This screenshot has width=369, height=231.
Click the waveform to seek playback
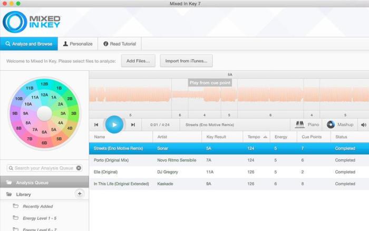click(229, 94)
